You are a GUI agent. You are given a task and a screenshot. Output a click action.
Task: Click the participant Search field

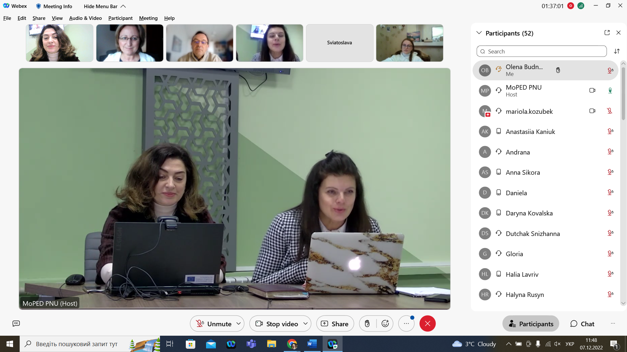point(541,51)
